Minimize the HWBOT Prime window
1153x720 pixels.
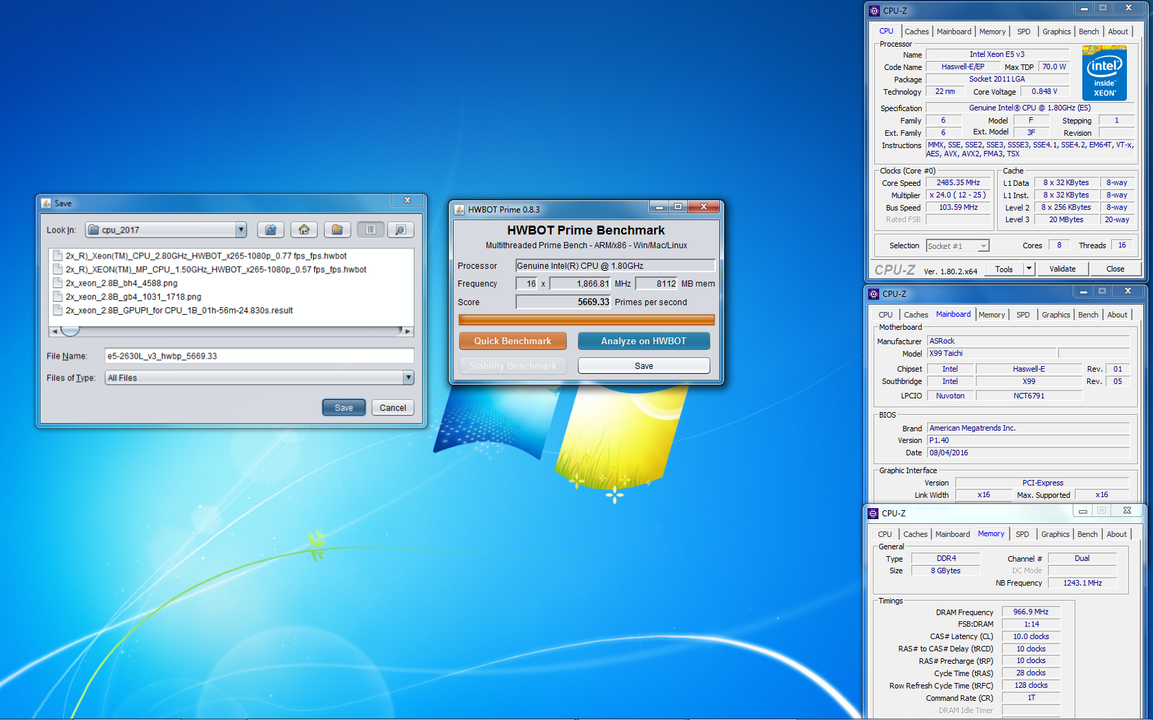pyautogui.click(x=659, y=206)
